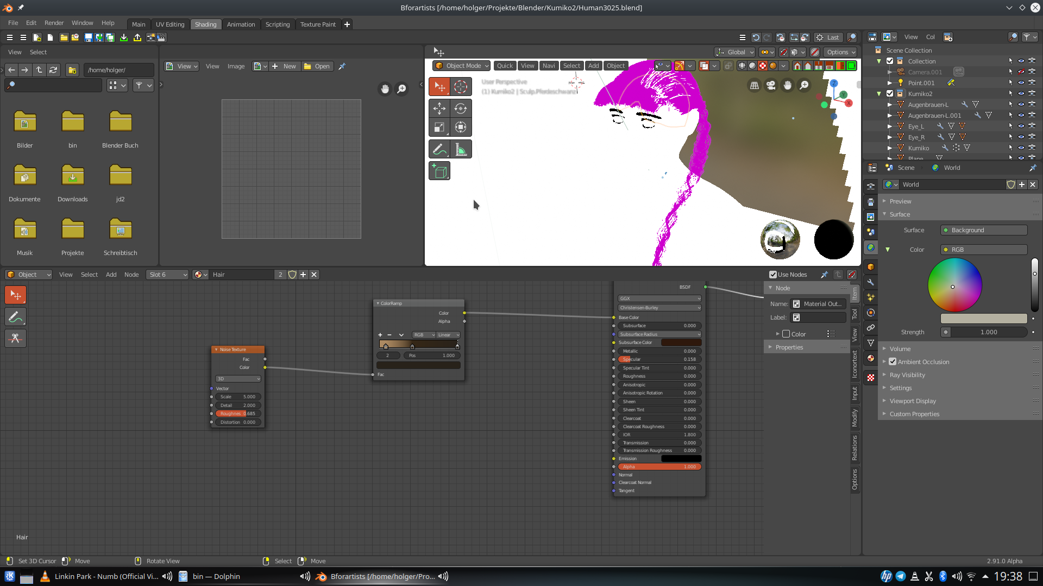The image size is (1043, 586).
Task: Select the Cursor tool in viewport
Action: click(x=461, y=87)
